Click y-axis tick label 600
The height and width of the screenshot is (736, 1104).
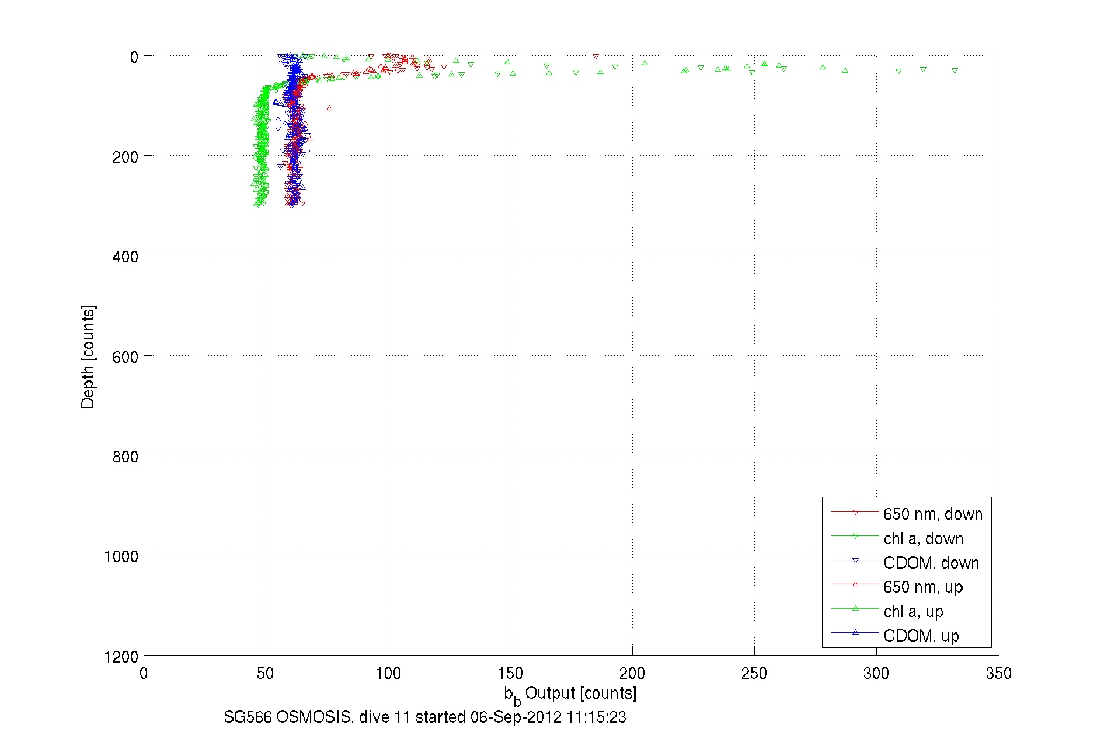[126, 356]
